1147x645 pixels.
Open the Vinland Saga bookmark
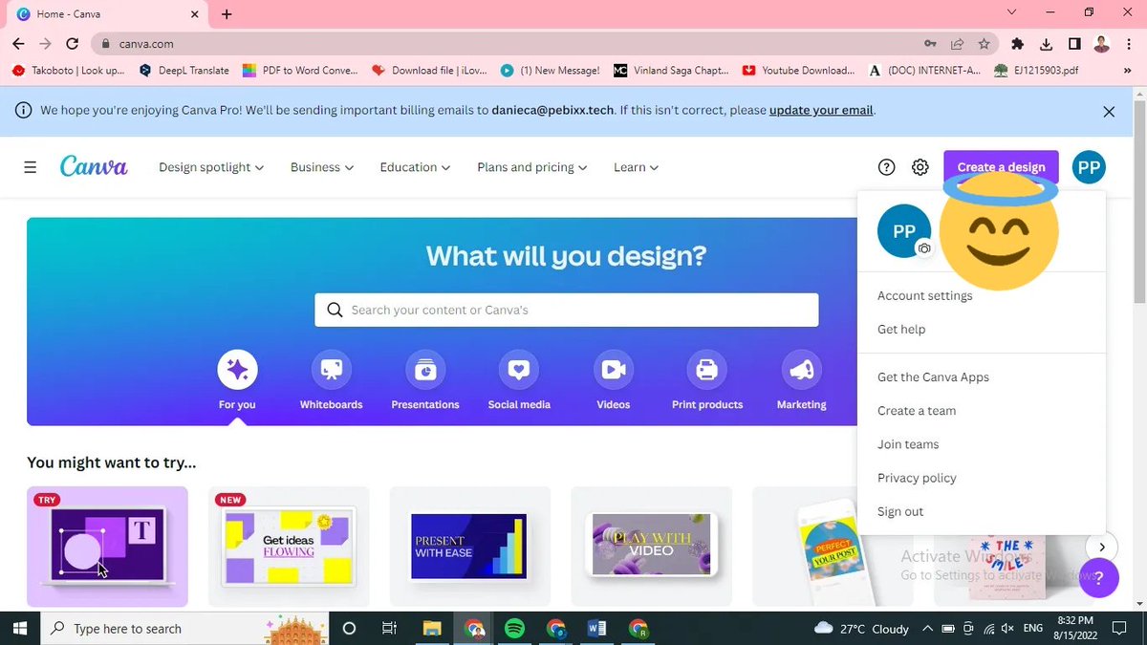670,71
